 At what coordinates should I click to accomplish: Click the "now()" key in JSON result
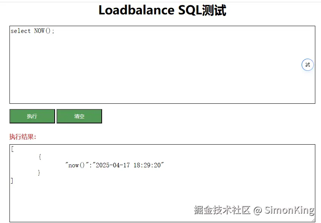click(x=79, y=165)
